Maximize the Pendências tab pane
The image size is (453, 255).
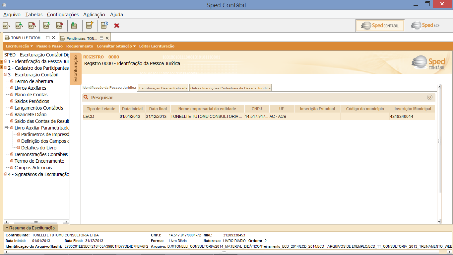(x=101, y=38)
